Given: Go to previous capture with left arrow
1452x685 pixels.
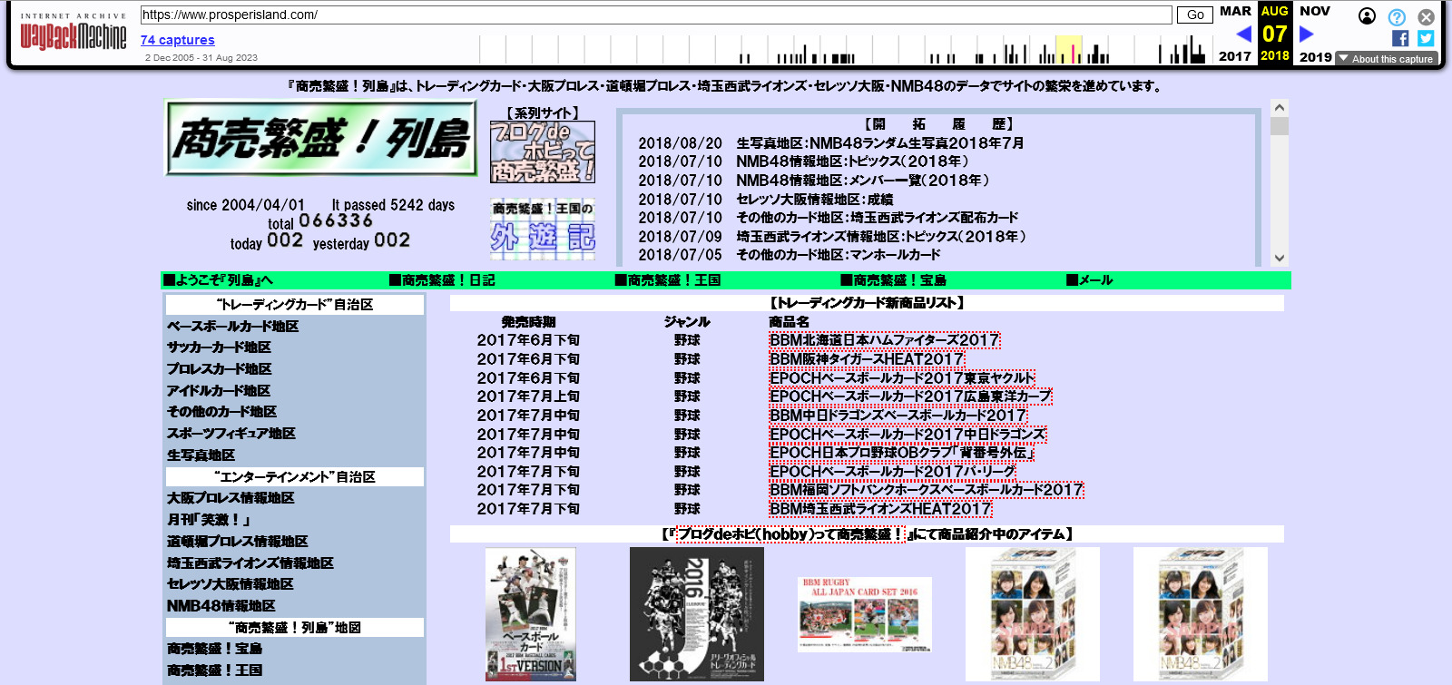Looking at the screenshot, I should coord(1243,34).
